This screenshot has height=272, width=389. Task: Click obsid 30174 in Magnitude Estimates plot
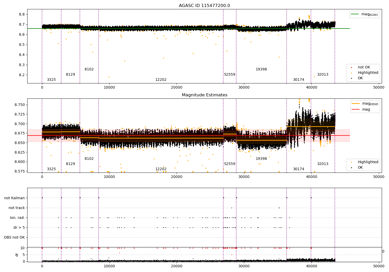298,169
